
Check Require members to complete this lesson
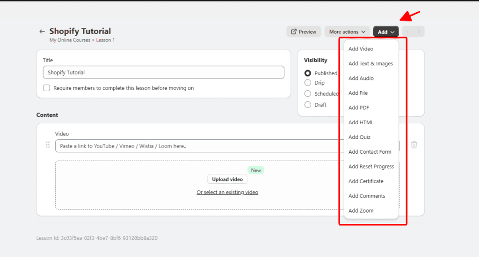(x=47, y=88)
